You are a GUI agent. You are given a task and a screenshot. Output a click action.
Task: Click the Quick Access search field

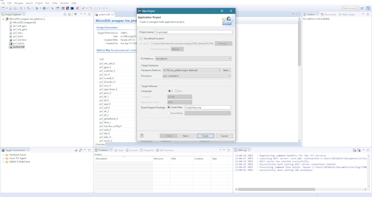[x=349, y=8]
